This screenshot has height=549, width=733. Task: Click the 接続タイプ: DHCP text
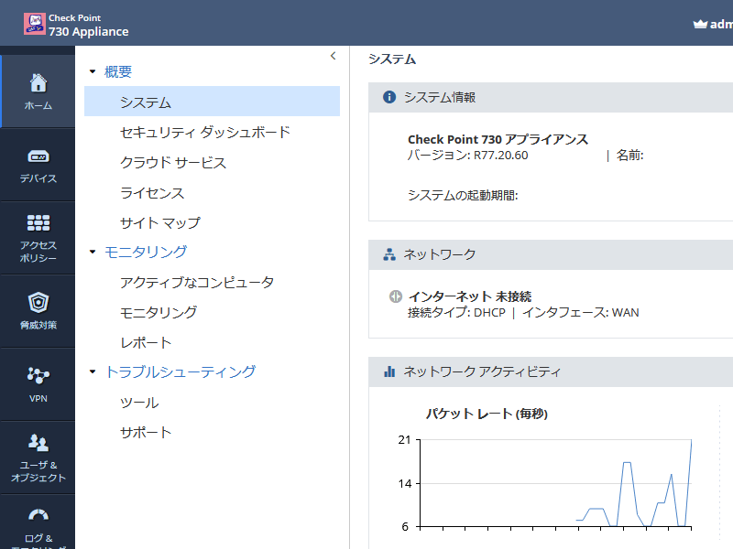point(456,312)
